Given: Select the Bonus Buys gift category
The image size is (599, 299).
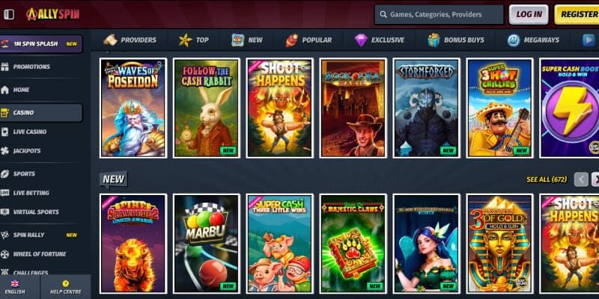Looking at the screenshot, I should tap(456, 40).
